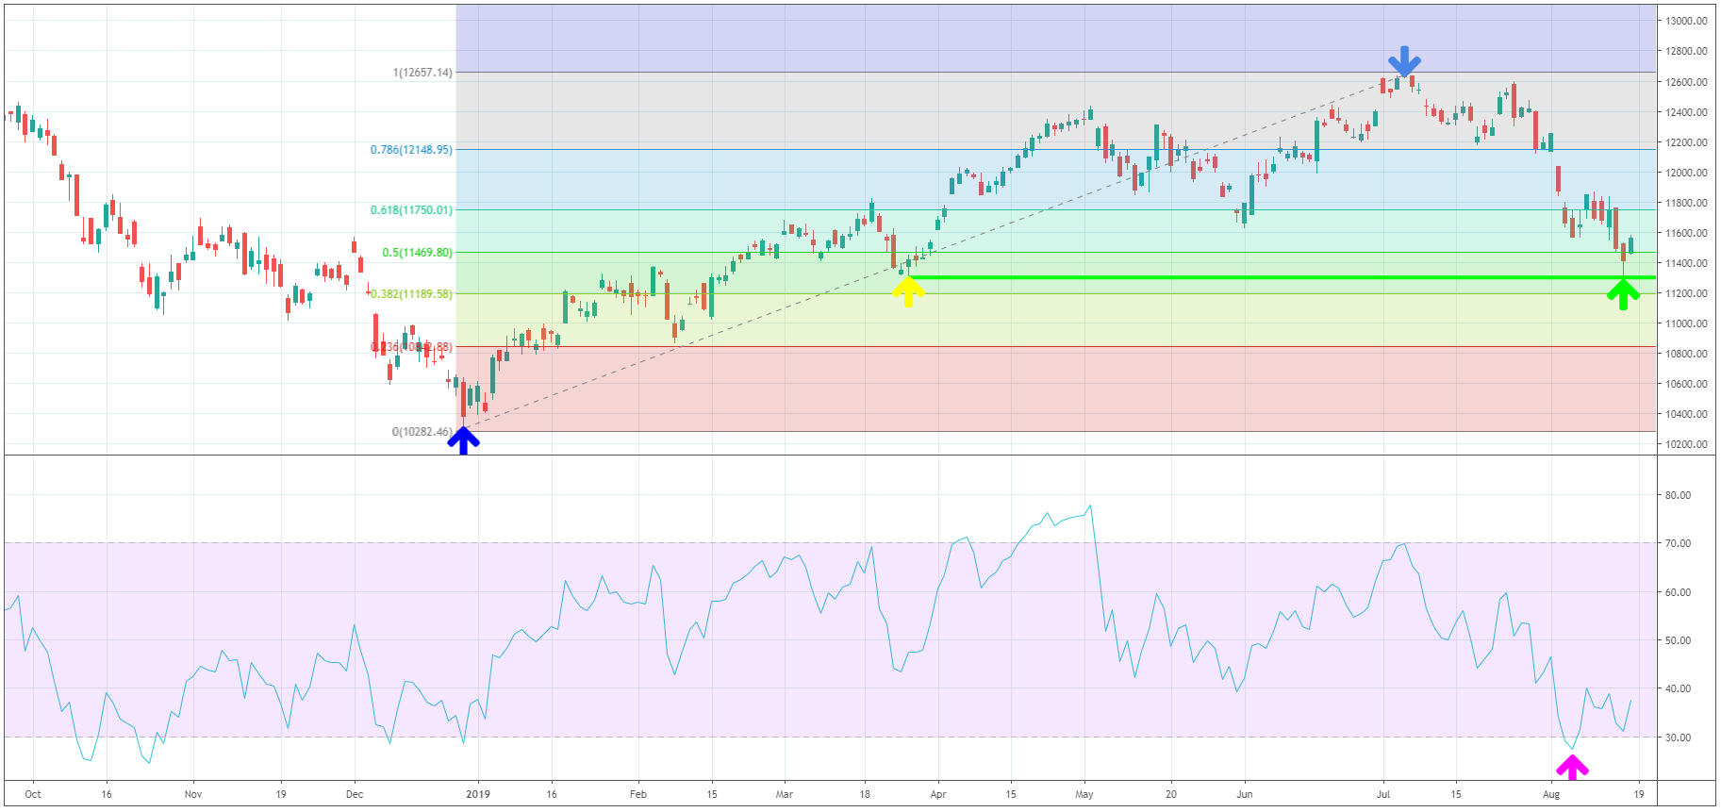The height and width of the screenshot is (812, 1721).
Task: Click the Oct label on time axis
Action: (x=33, y=794)
